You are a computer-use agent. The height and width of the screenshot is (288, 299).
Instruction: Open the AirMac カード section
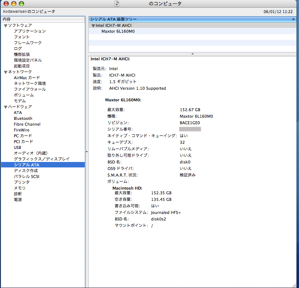point(27,78)
